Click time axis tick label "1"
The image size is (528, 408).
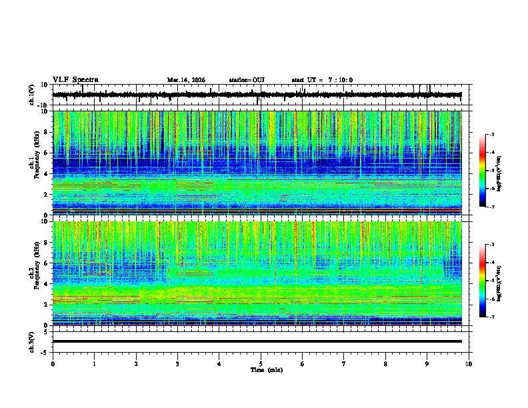tap(94, 364)
